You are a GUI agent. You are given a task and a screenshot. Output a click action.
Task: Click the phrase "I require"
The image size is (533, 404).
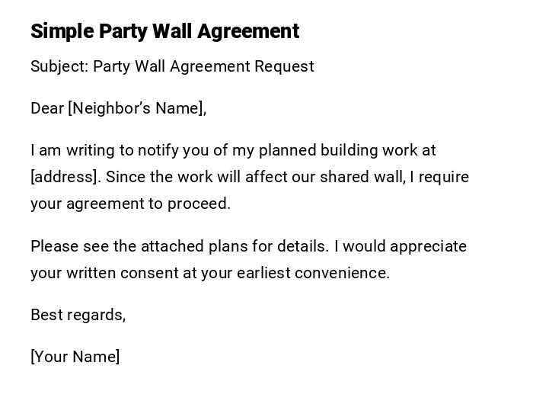[439, 177]
